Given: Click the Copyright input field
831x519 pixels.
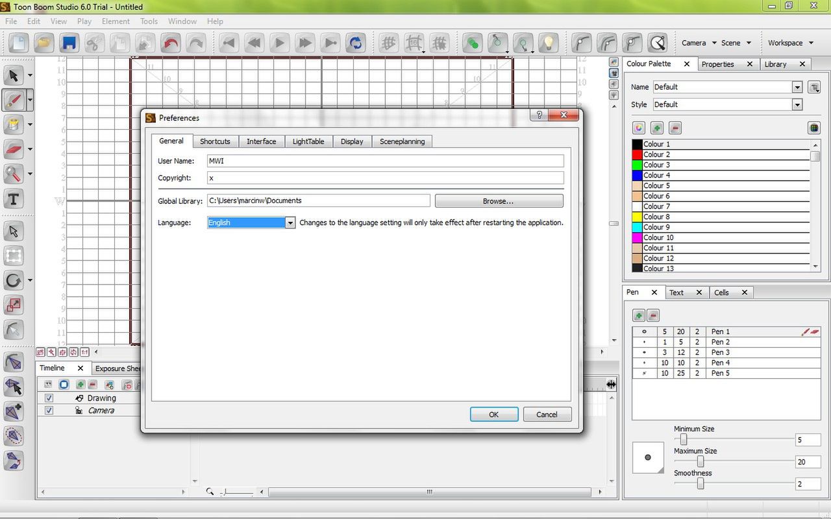Looking at the screenshot, I should 386,178.
